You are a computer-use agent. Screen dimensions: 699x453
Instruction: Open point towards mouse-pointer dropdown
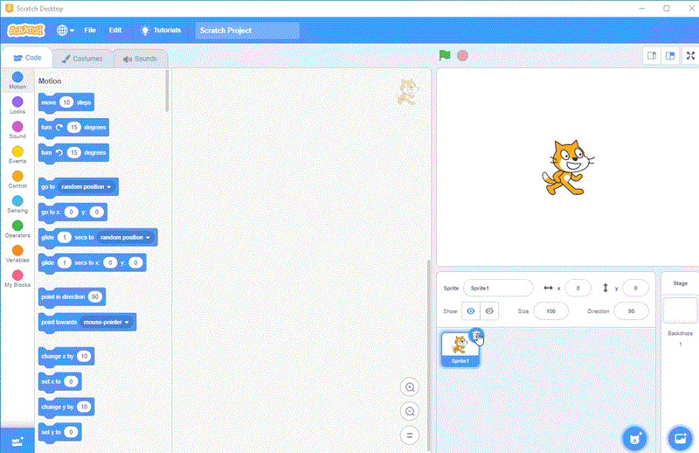point(106,322)
